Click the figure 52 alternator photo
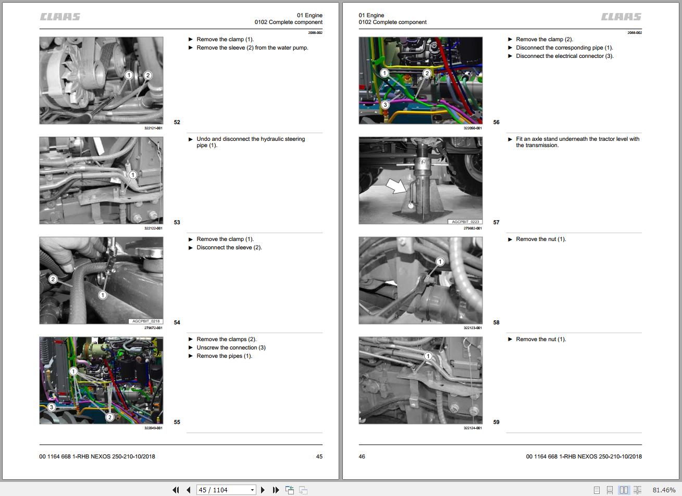The width and height of the screenshot is (682, 496). click(101, 80)
